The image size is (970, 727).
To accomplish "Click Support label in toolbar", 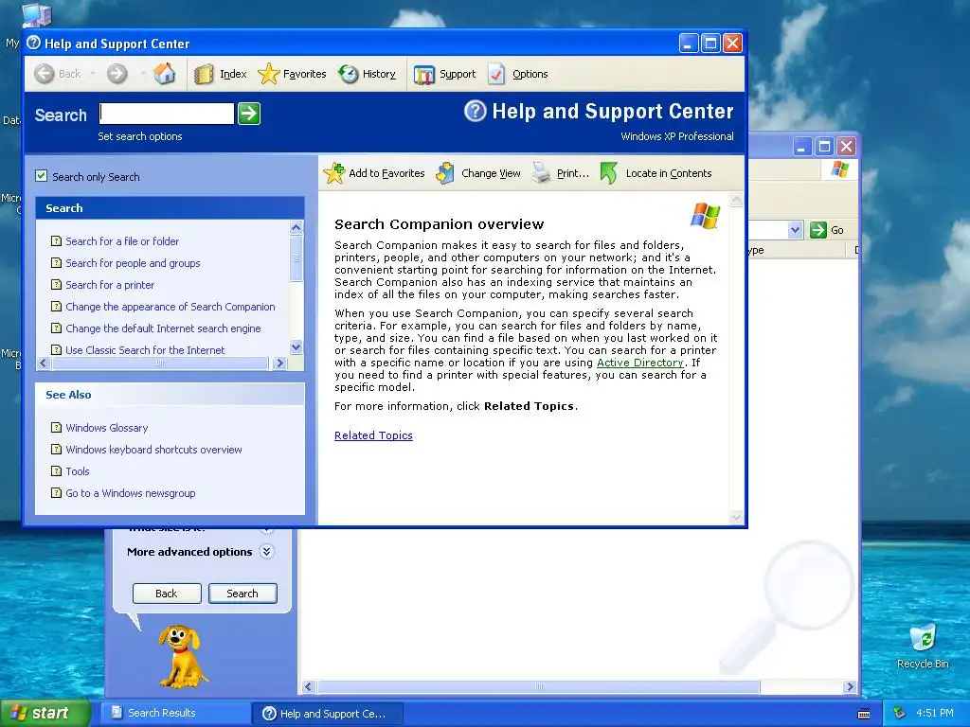I will [458, 74].
